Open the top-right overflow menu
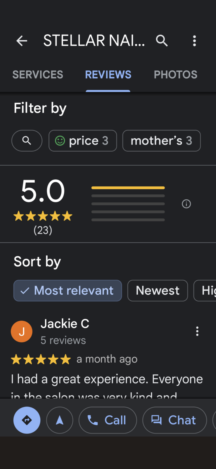216x469 pixels. click(x=194, y=41)
